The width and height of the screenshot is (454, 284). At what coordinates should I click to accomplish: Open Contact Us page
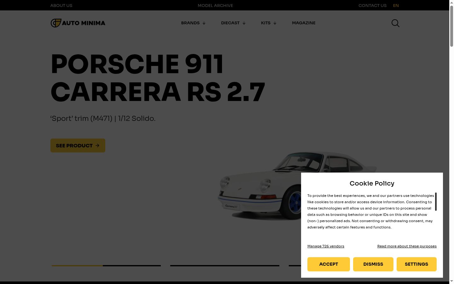(x=372, y=5)
